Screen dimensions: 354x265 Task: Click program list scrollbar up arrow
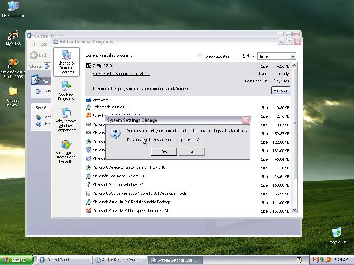(295, 65)
